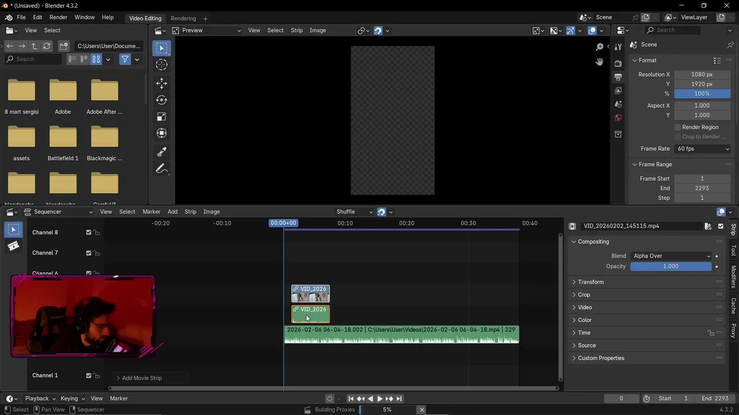
Task: Open the File menu
Action: (x=21, y=17)
